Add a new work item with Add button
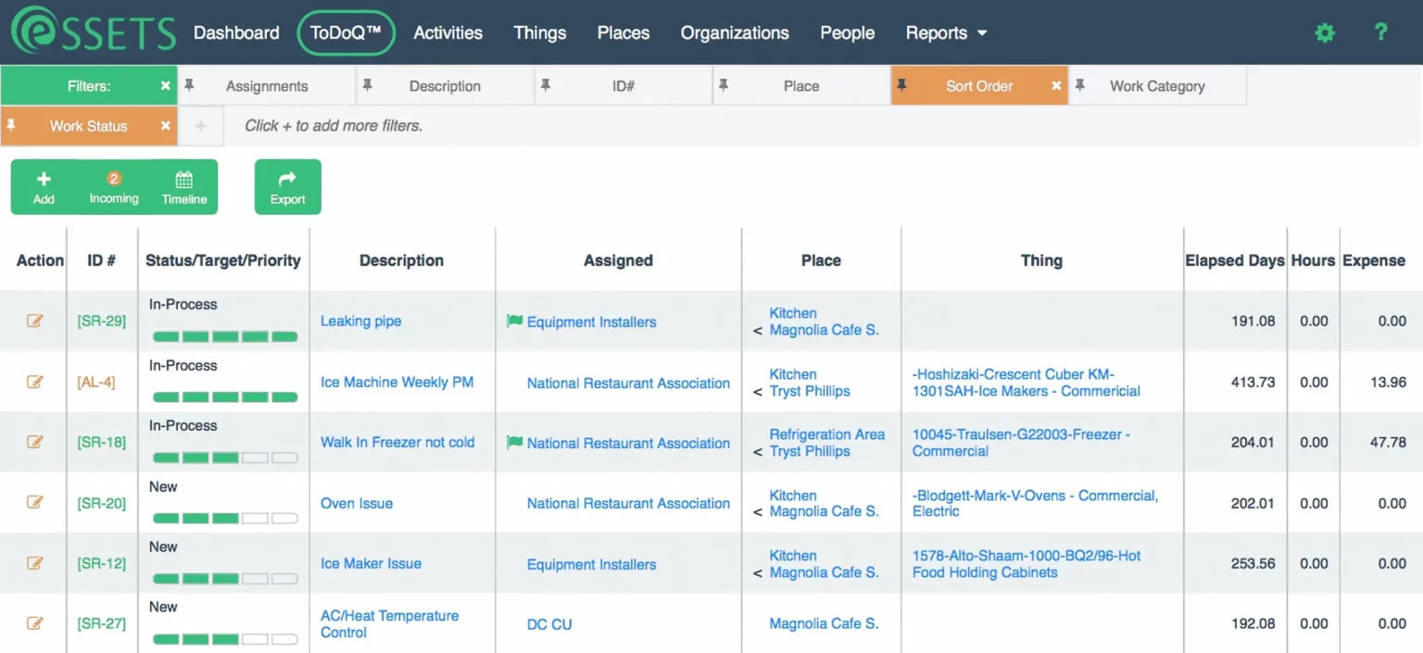This screenshot has height=653, width=1423. 44,187
